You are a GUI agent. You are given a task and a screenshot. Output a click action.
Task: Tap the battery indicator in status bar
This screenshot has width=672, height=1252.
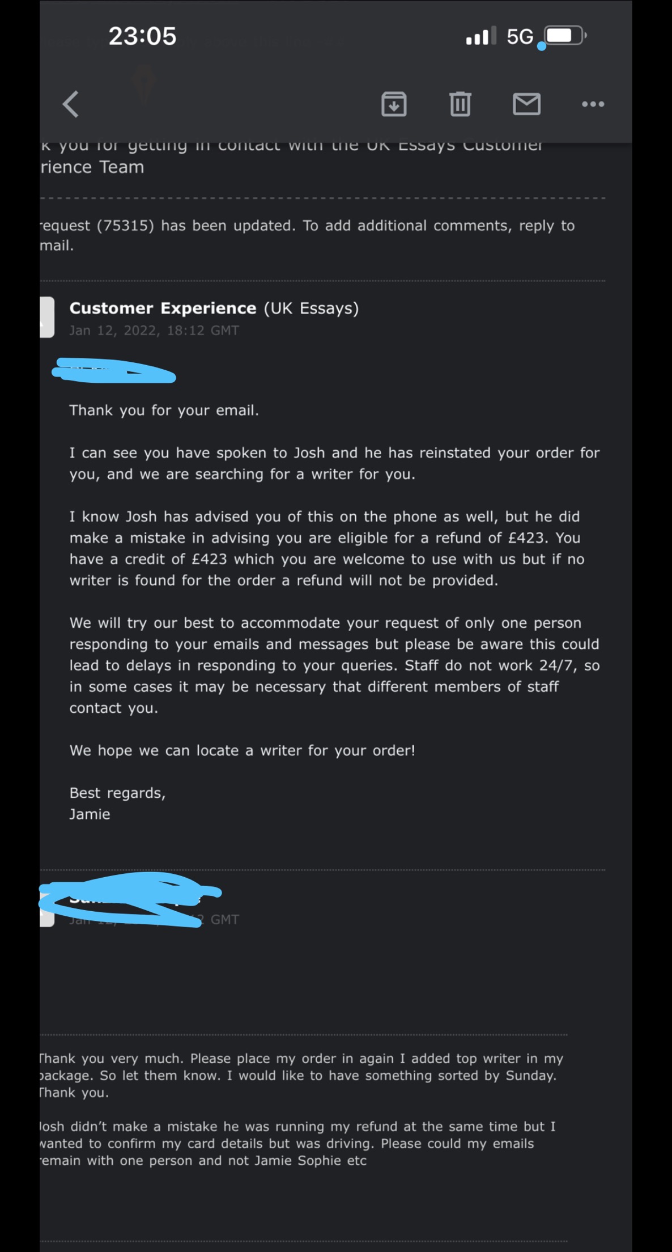[x=564, y=36]
